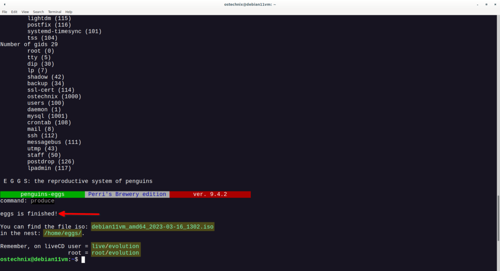Click the highlighted produce command text

[x=42, y=200]
